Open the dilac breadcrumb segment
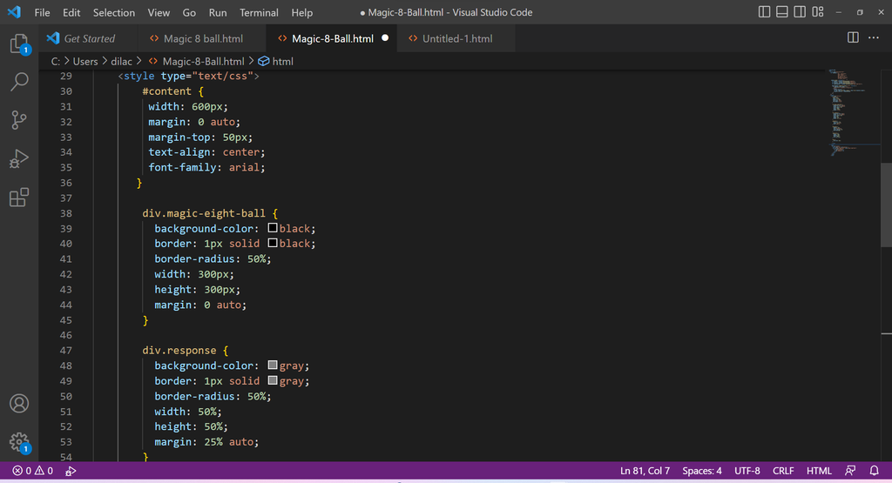 121,62
